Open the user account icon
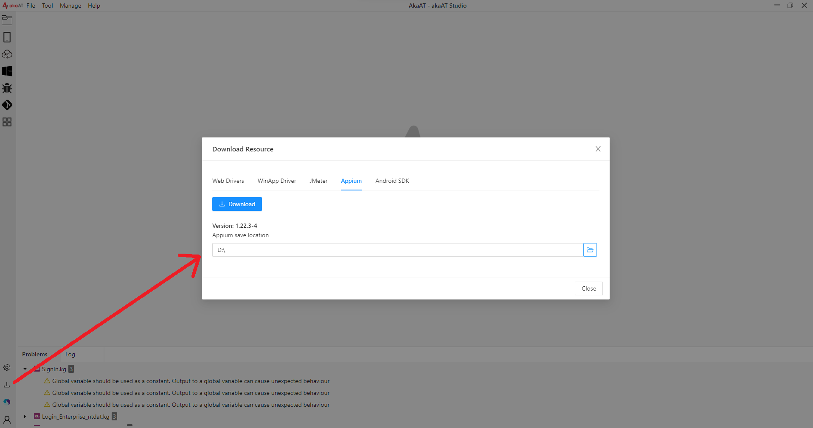This screenshot has width=813, height=428. [x=7, y=420]
